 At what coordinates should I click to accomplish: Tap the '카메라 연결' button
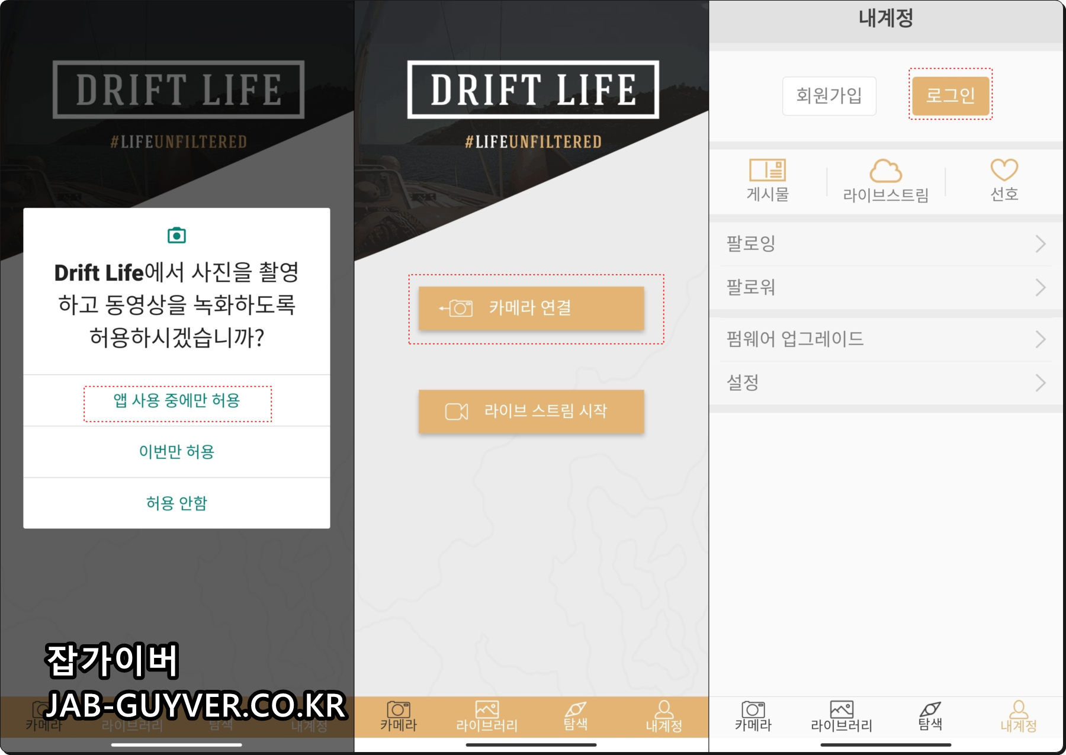click(x=531, y=308)
